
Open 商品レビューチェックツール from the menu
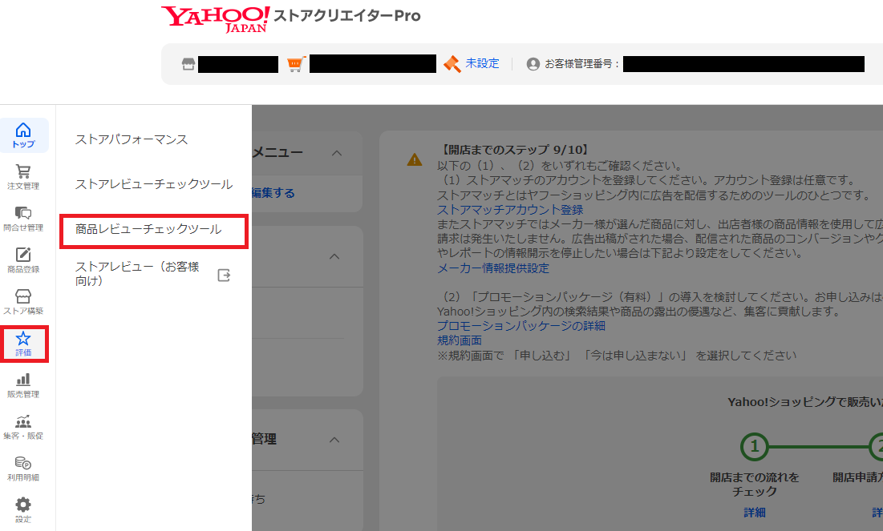coord(148,230)
